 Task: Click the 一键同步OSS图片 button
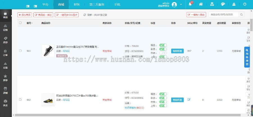pos(67,15)
